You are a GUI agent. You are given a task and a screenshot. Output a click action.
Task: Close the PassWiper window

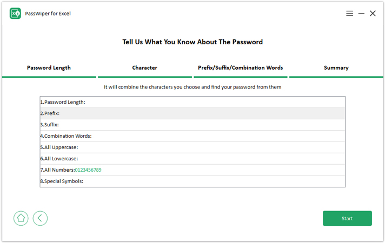tap(373, 13)
